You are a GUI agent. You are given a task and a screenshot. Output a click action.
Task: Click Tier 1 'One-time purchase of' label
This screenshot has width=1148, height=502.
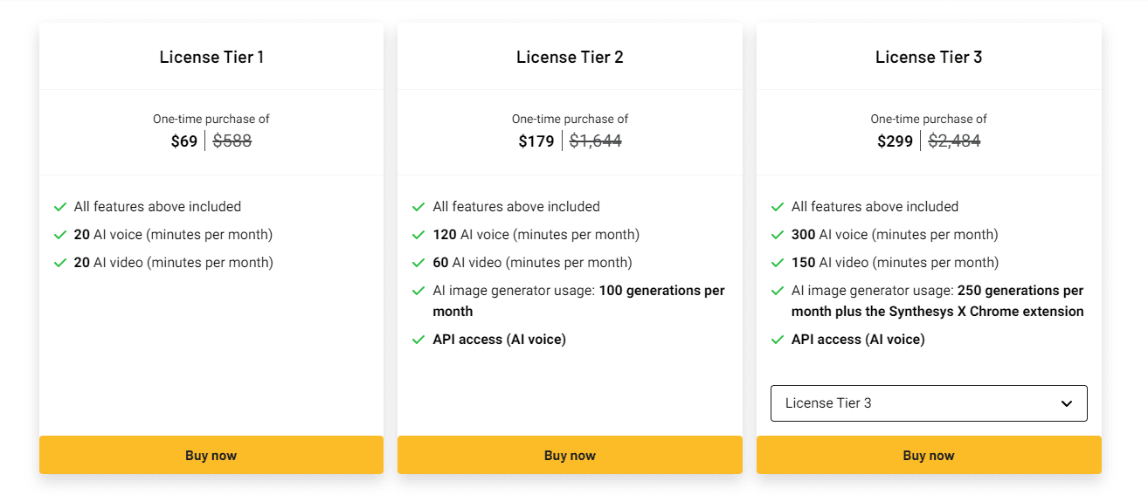point(211,119)
